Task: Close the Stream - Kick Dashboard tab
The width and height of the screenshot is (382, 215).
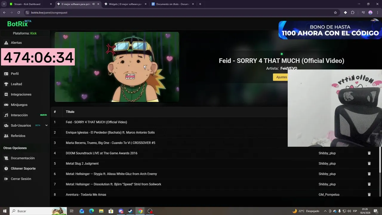Action: (x=51, y=4)
